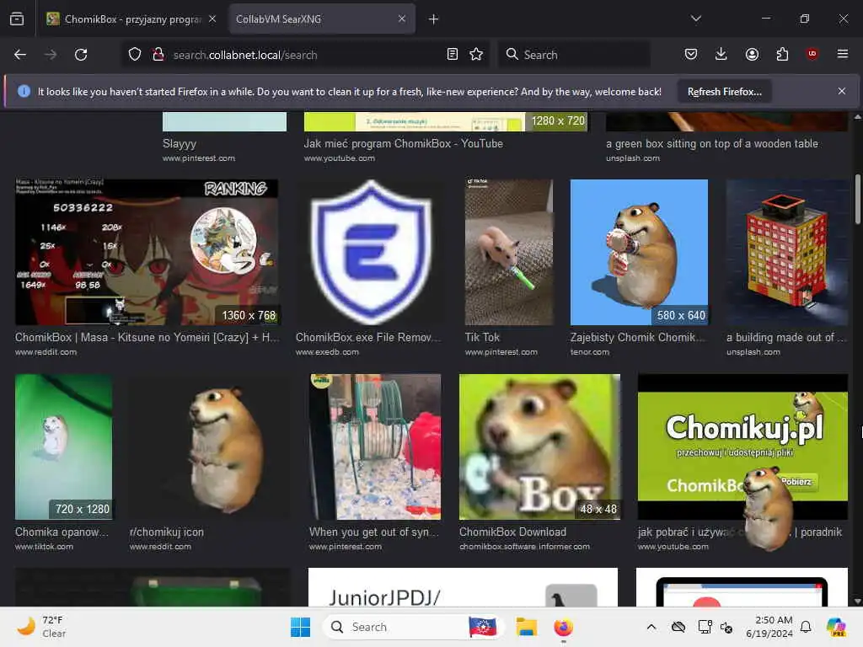The width and height of the screenshot is (863, 647).
Task: Click the taskbar flag search highlight icon
Action: (483, 627)
